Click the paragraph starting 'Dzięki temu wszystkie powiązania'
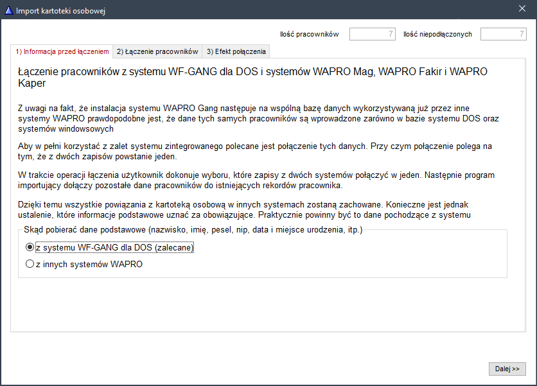This screenshot has height=386, width=537. [244, 209]
